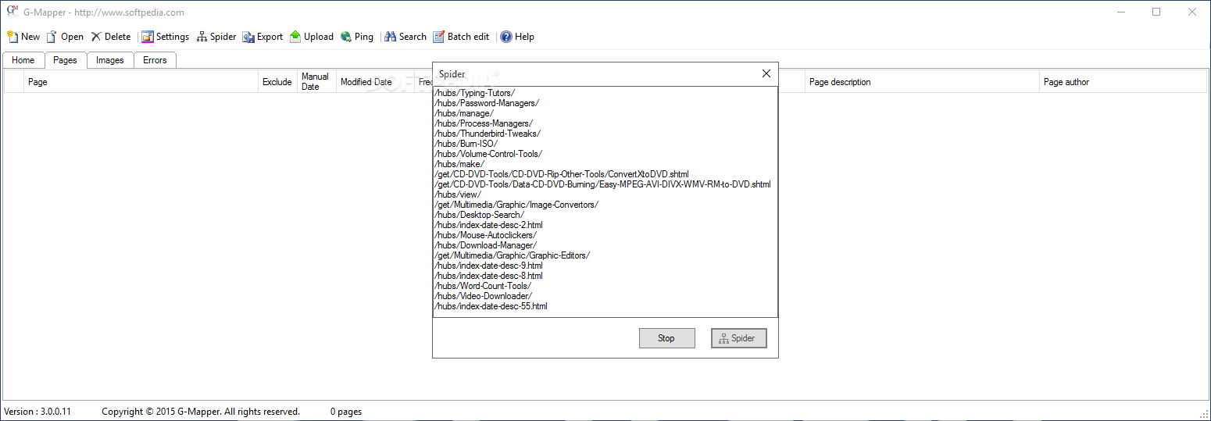The image size is (1211, 421).
Task: Click the Exclude column header
Action: [277, 82]
